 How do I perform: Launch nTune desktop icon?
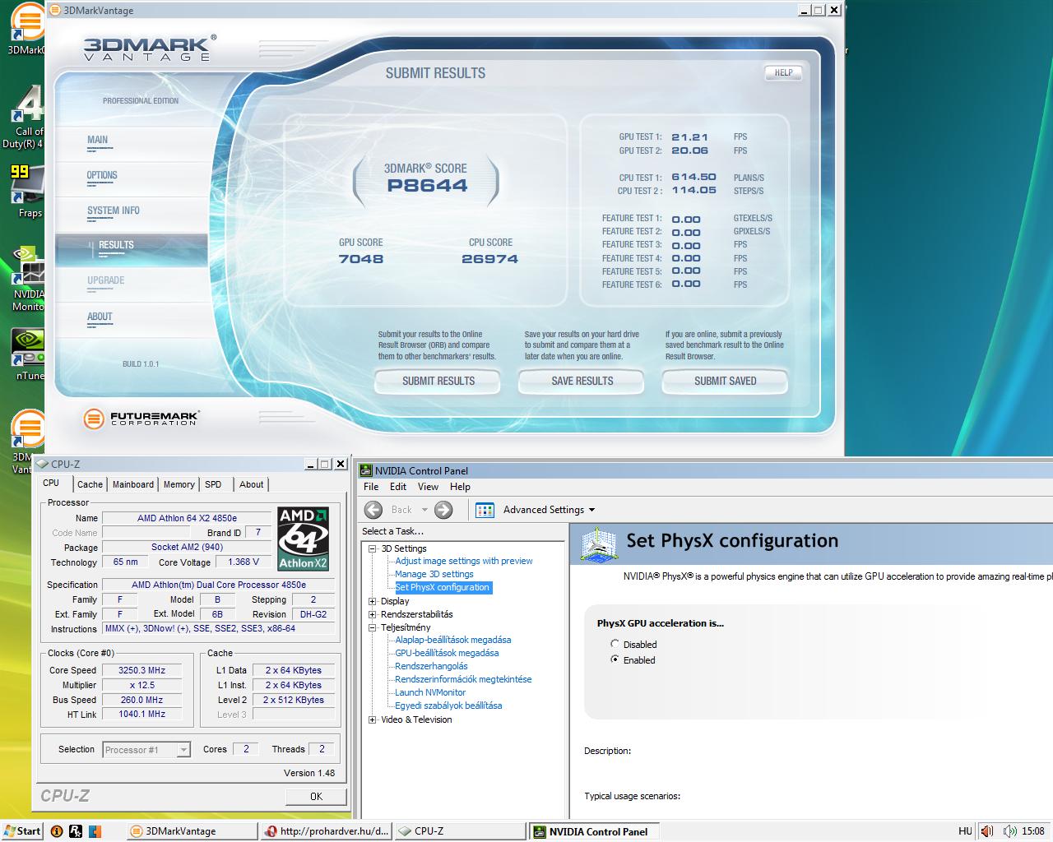[28, 348]
